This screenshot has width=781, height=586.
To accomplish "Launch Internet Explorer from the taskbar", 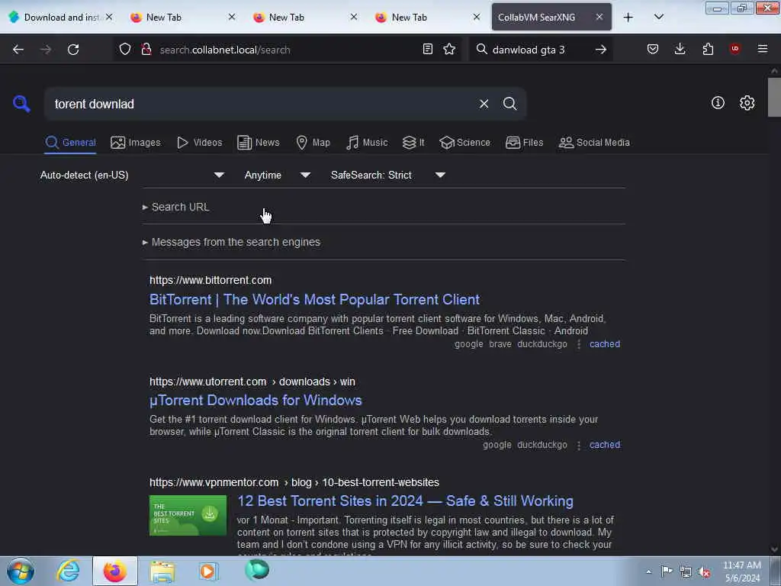I will [x=68, y=571].
